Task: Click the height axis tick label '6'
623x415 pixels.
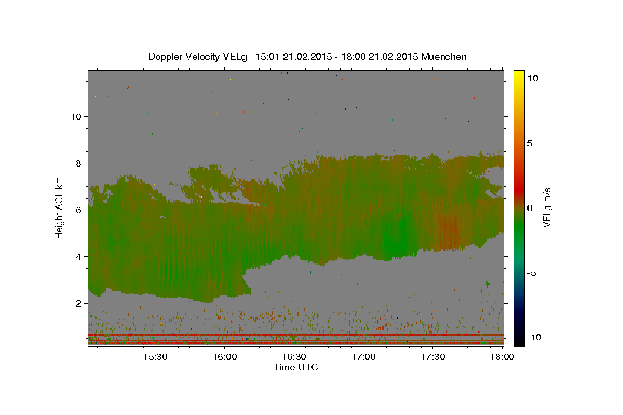Action: [79, 210]
